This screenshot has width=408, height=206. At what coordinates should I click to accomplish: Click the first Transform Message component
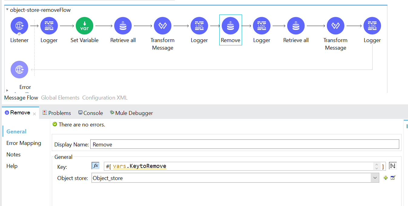pos(163,26)
